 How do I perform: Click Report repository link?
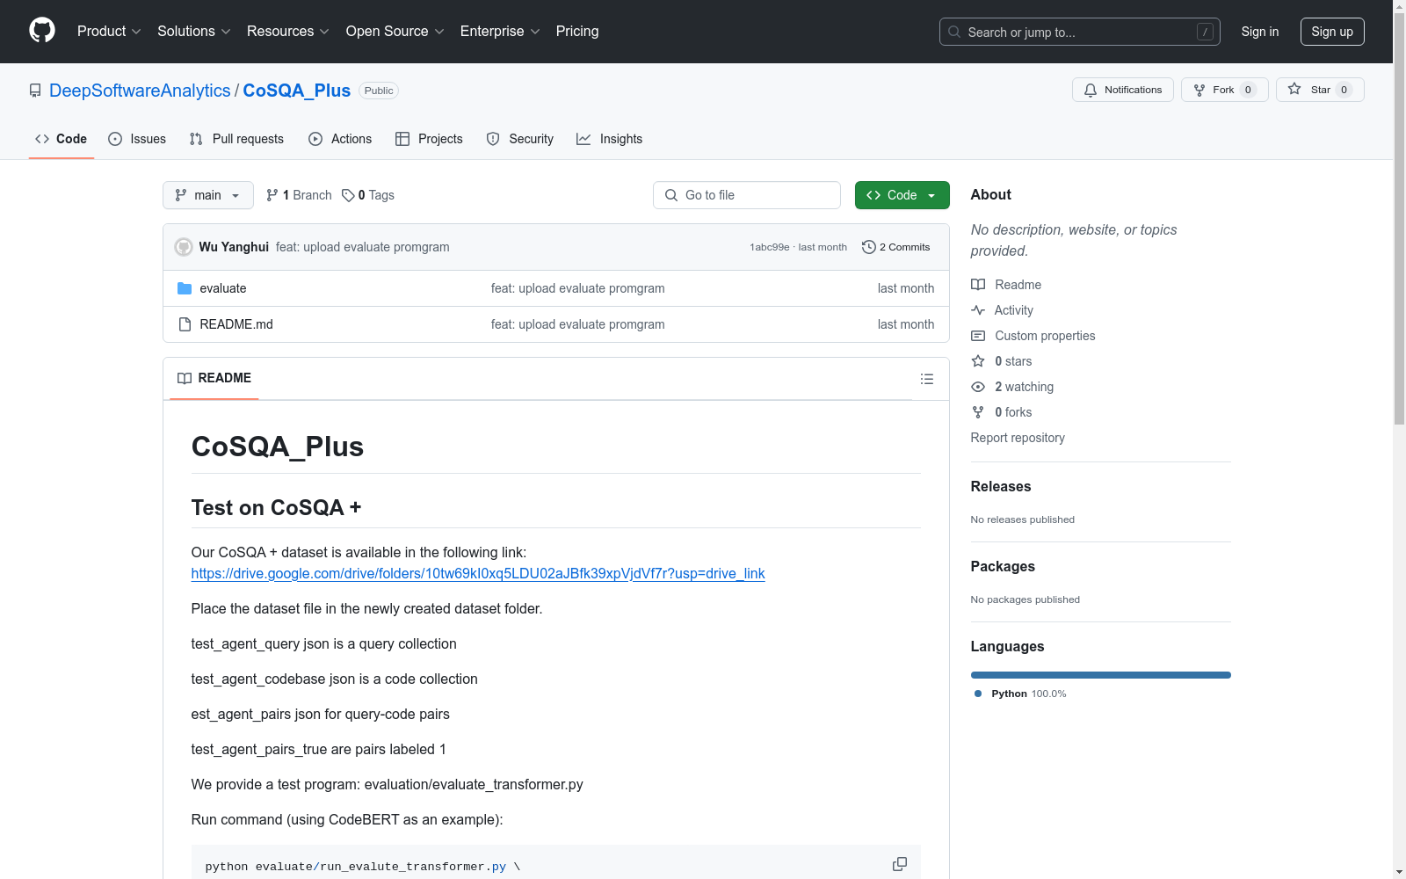tap(1018, 438)
